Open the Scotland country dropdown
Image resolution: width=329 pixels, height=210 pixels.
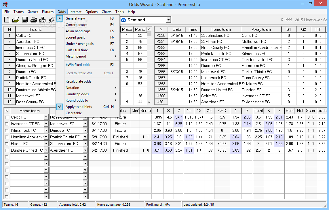[x=168, y=20]
